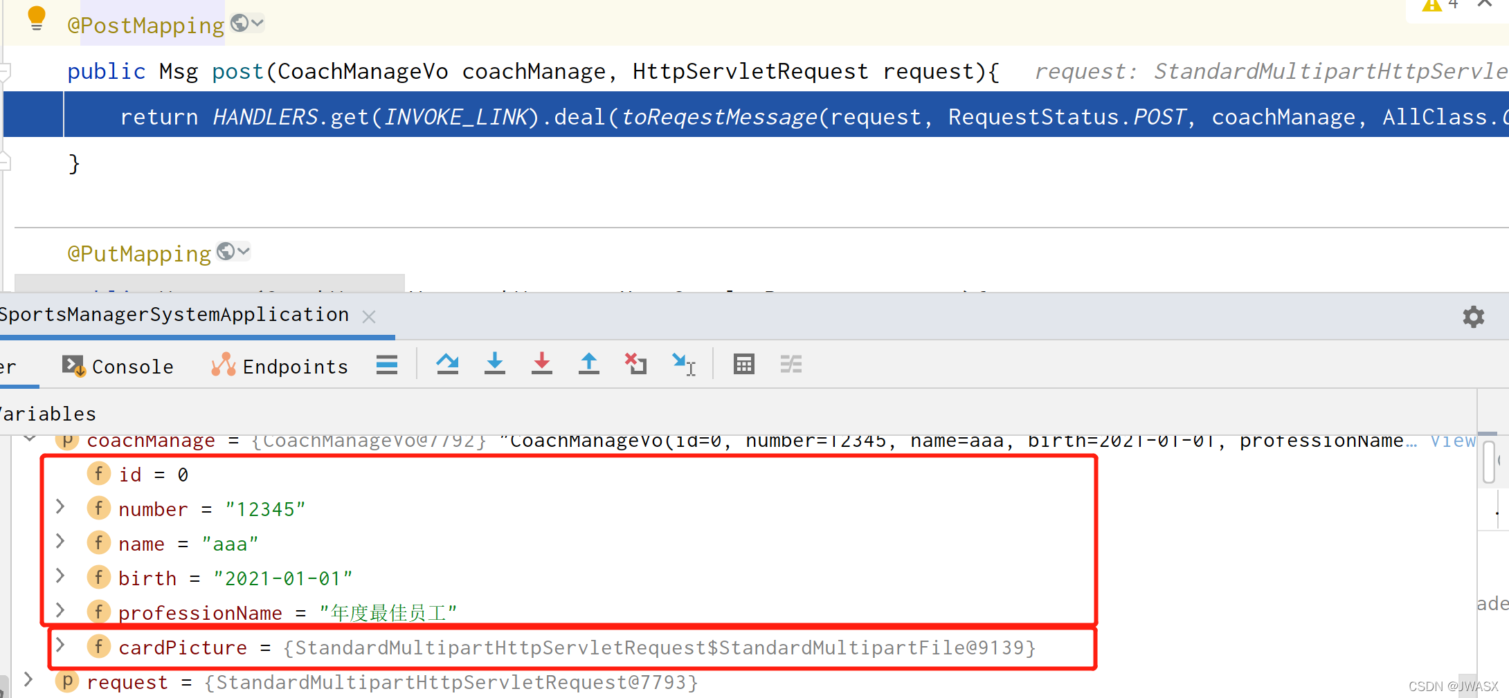Open the PostMapping globe URL icon

pos(240,23)
